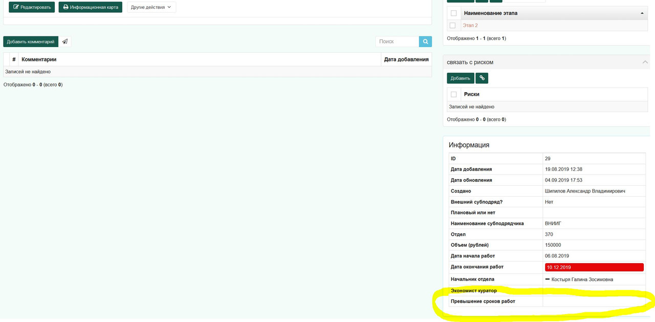Open the Информационная карта printout

[91, 7]
